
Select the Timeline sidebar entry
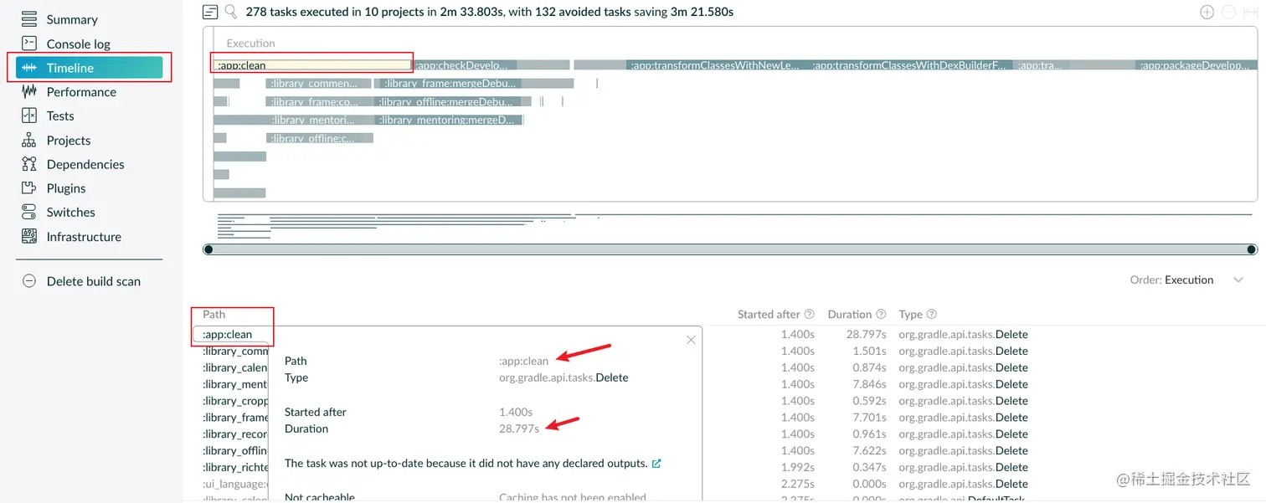tap(89, 68)
